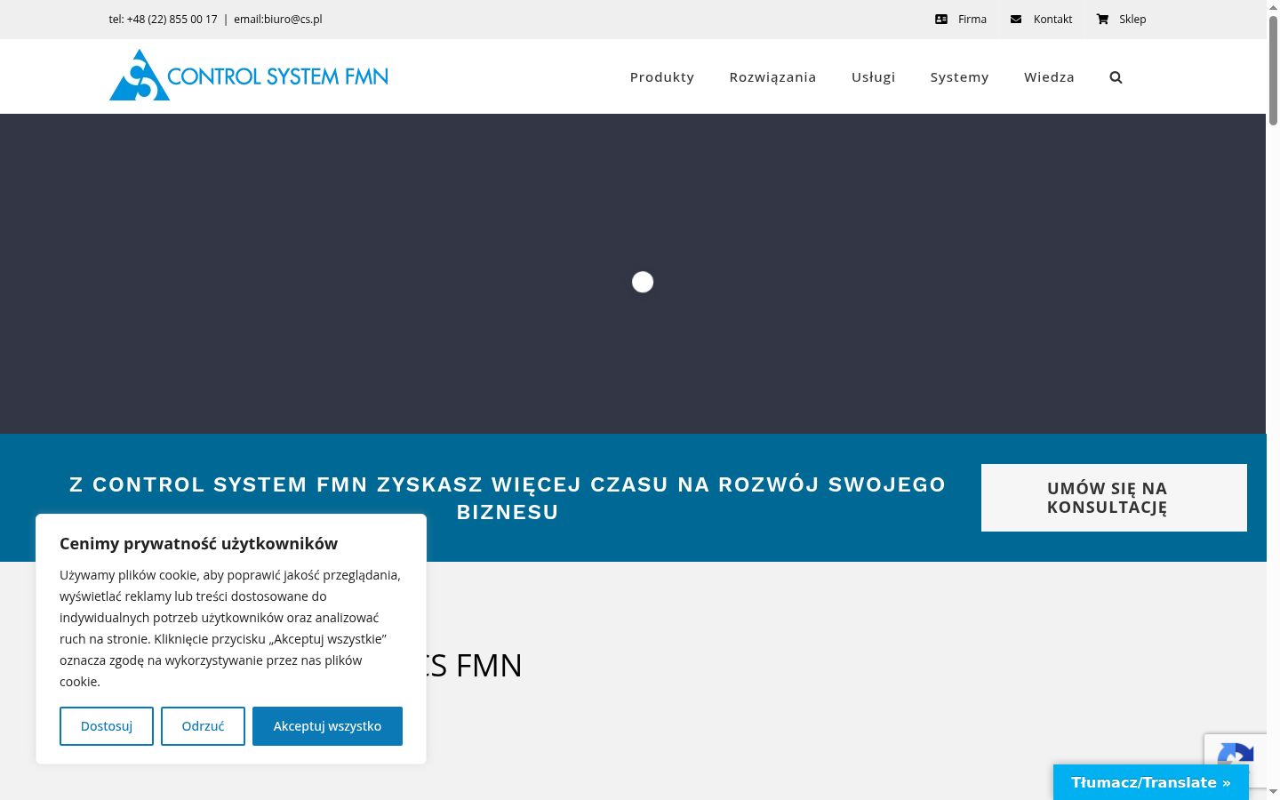
Task: Click the Firma ID card icon
Action: 941,19
